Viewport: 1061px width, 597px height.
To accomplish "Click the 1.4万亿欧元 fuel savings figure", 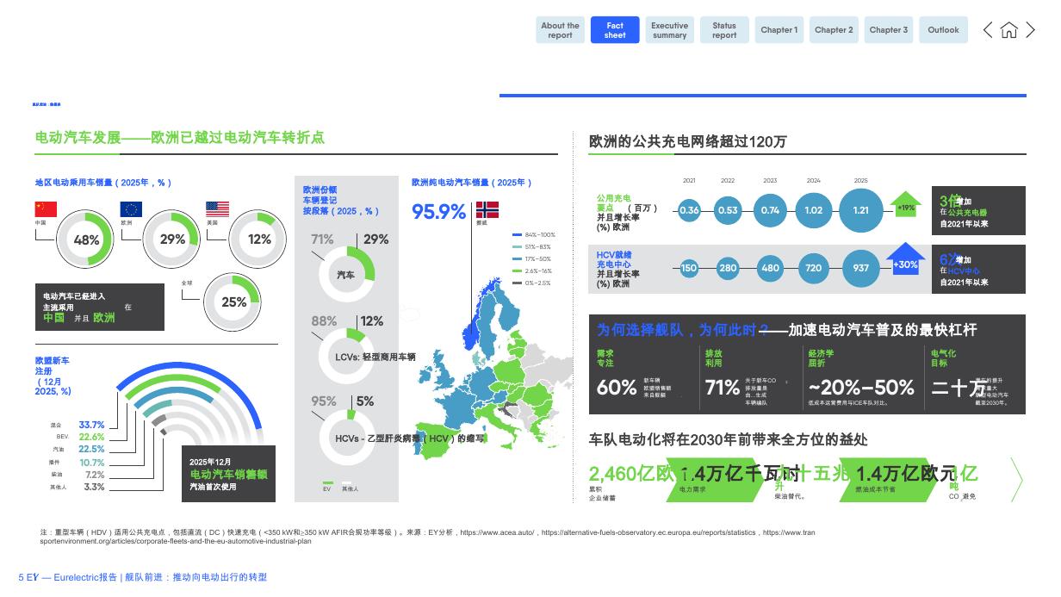I will (906, 473).
